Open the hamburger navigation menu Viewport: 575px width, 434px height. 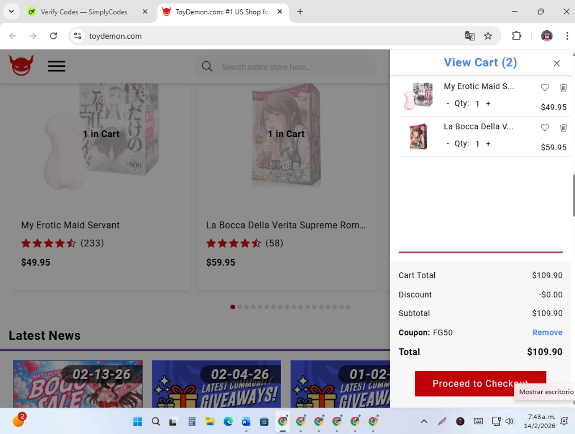coord(57,66)
